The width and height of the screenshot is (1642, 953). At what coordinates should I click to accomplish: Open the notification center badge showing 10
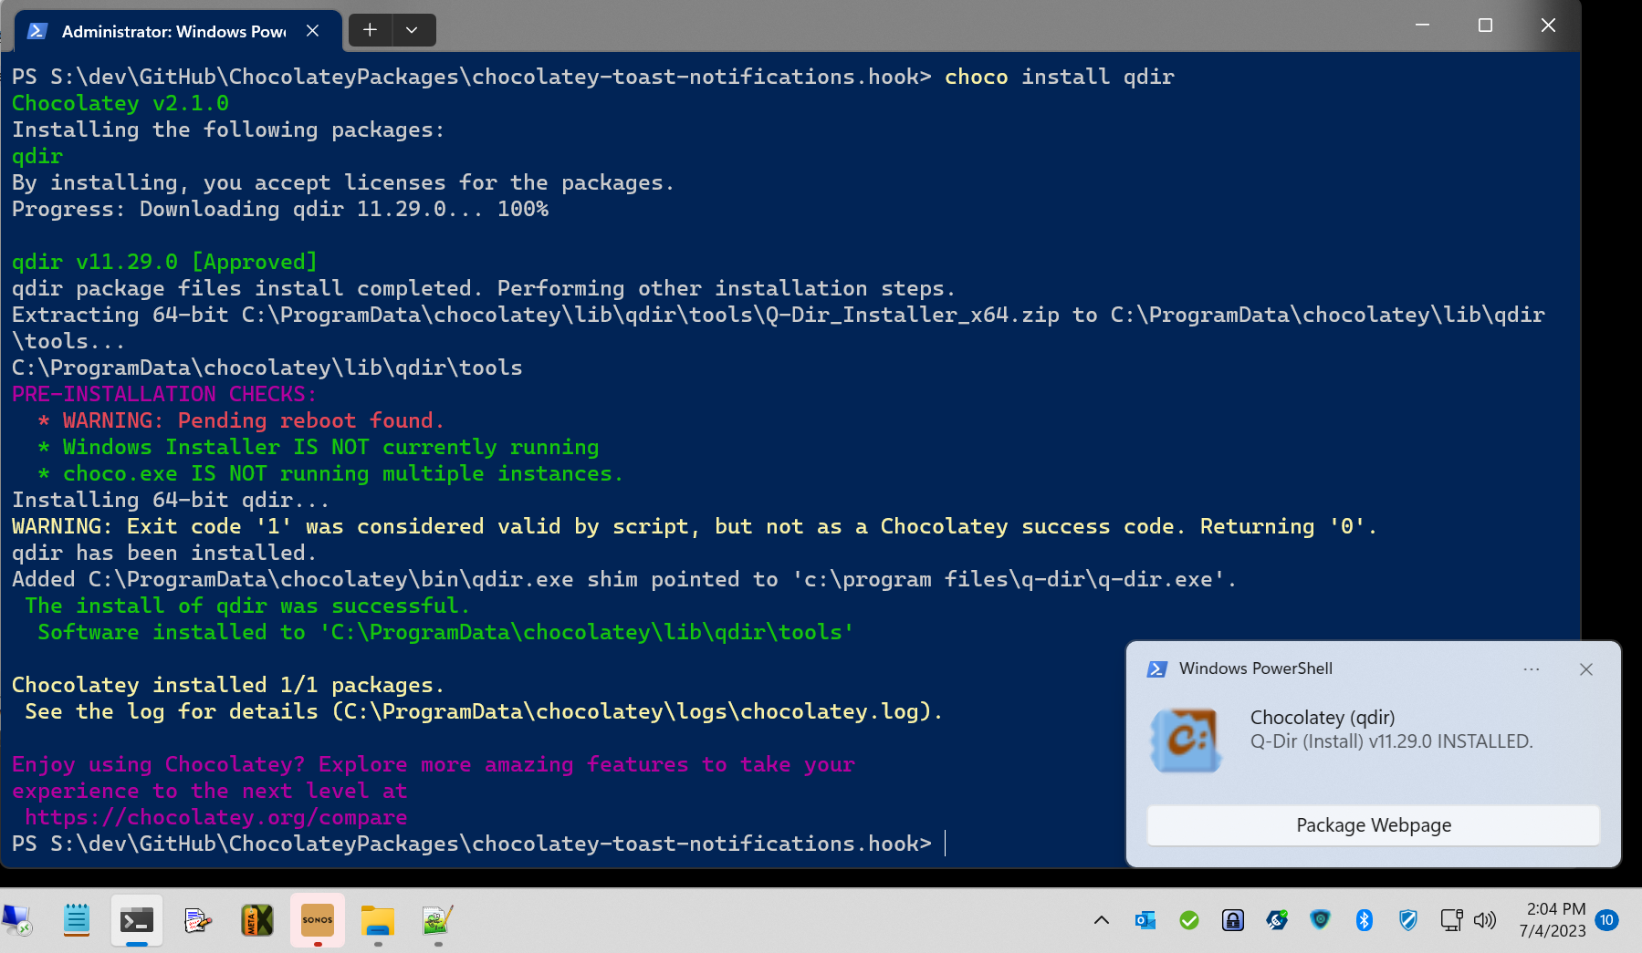(x=1607, y=920)
